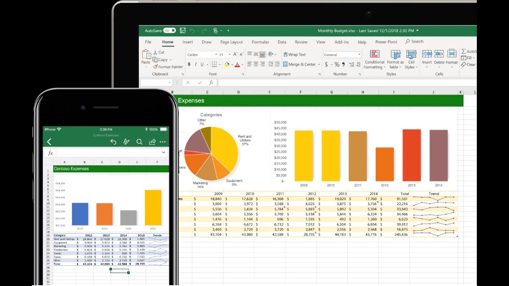Click the Touch/Mouse mode icon in the title bar

pyautogui.click(x=216, y=31)
